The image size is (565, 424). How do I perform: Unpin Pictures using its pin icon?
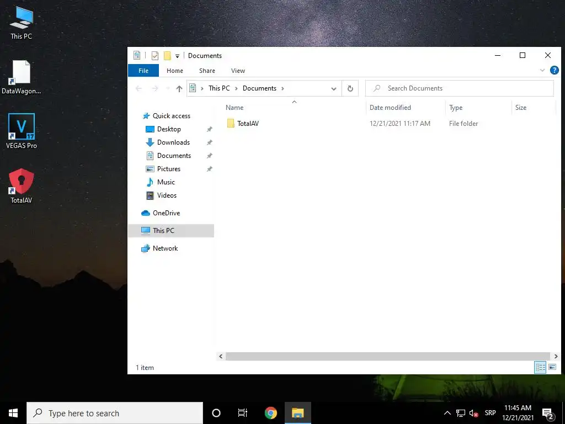pos(209,169)
